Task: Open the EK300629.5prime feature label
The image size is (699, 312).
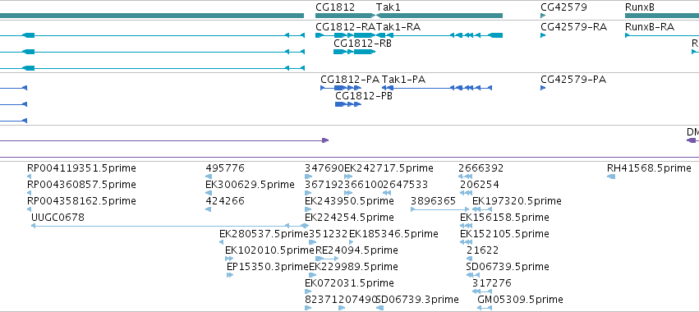Action: pyautogui.click(x=250, y=185)
